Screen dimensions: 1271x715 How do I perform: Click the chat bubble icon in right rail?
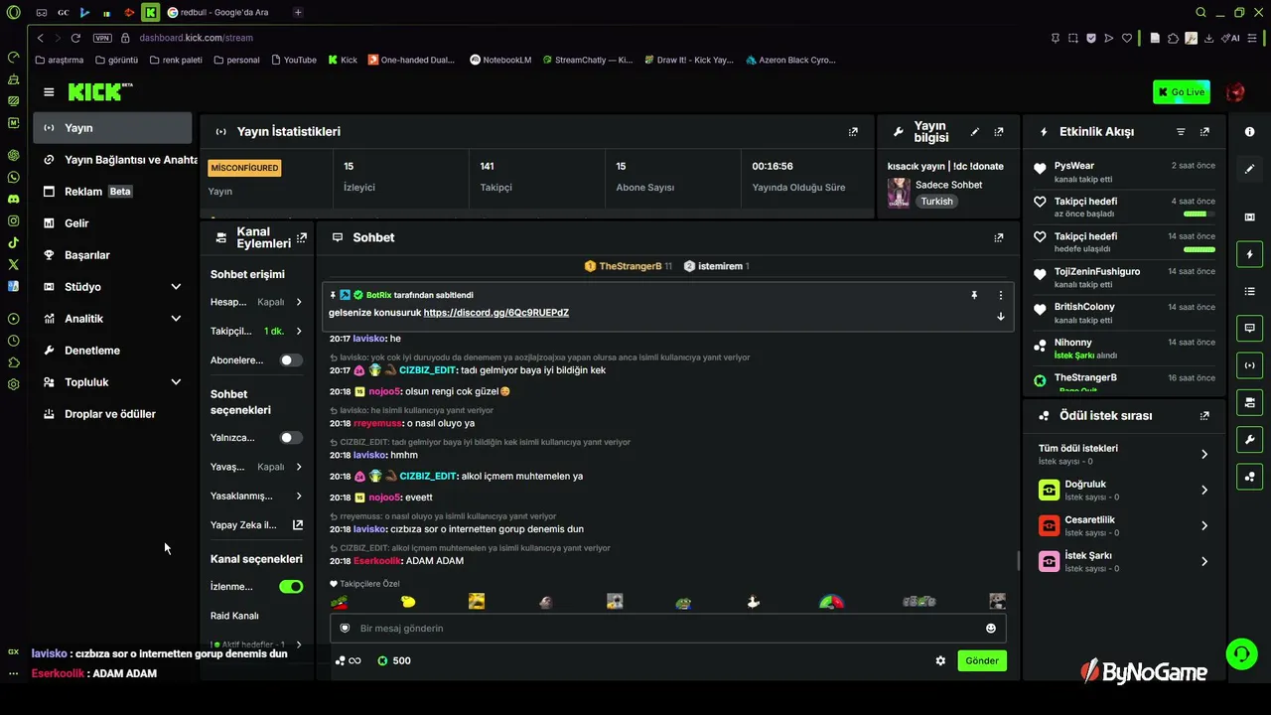coord(1249,329)
